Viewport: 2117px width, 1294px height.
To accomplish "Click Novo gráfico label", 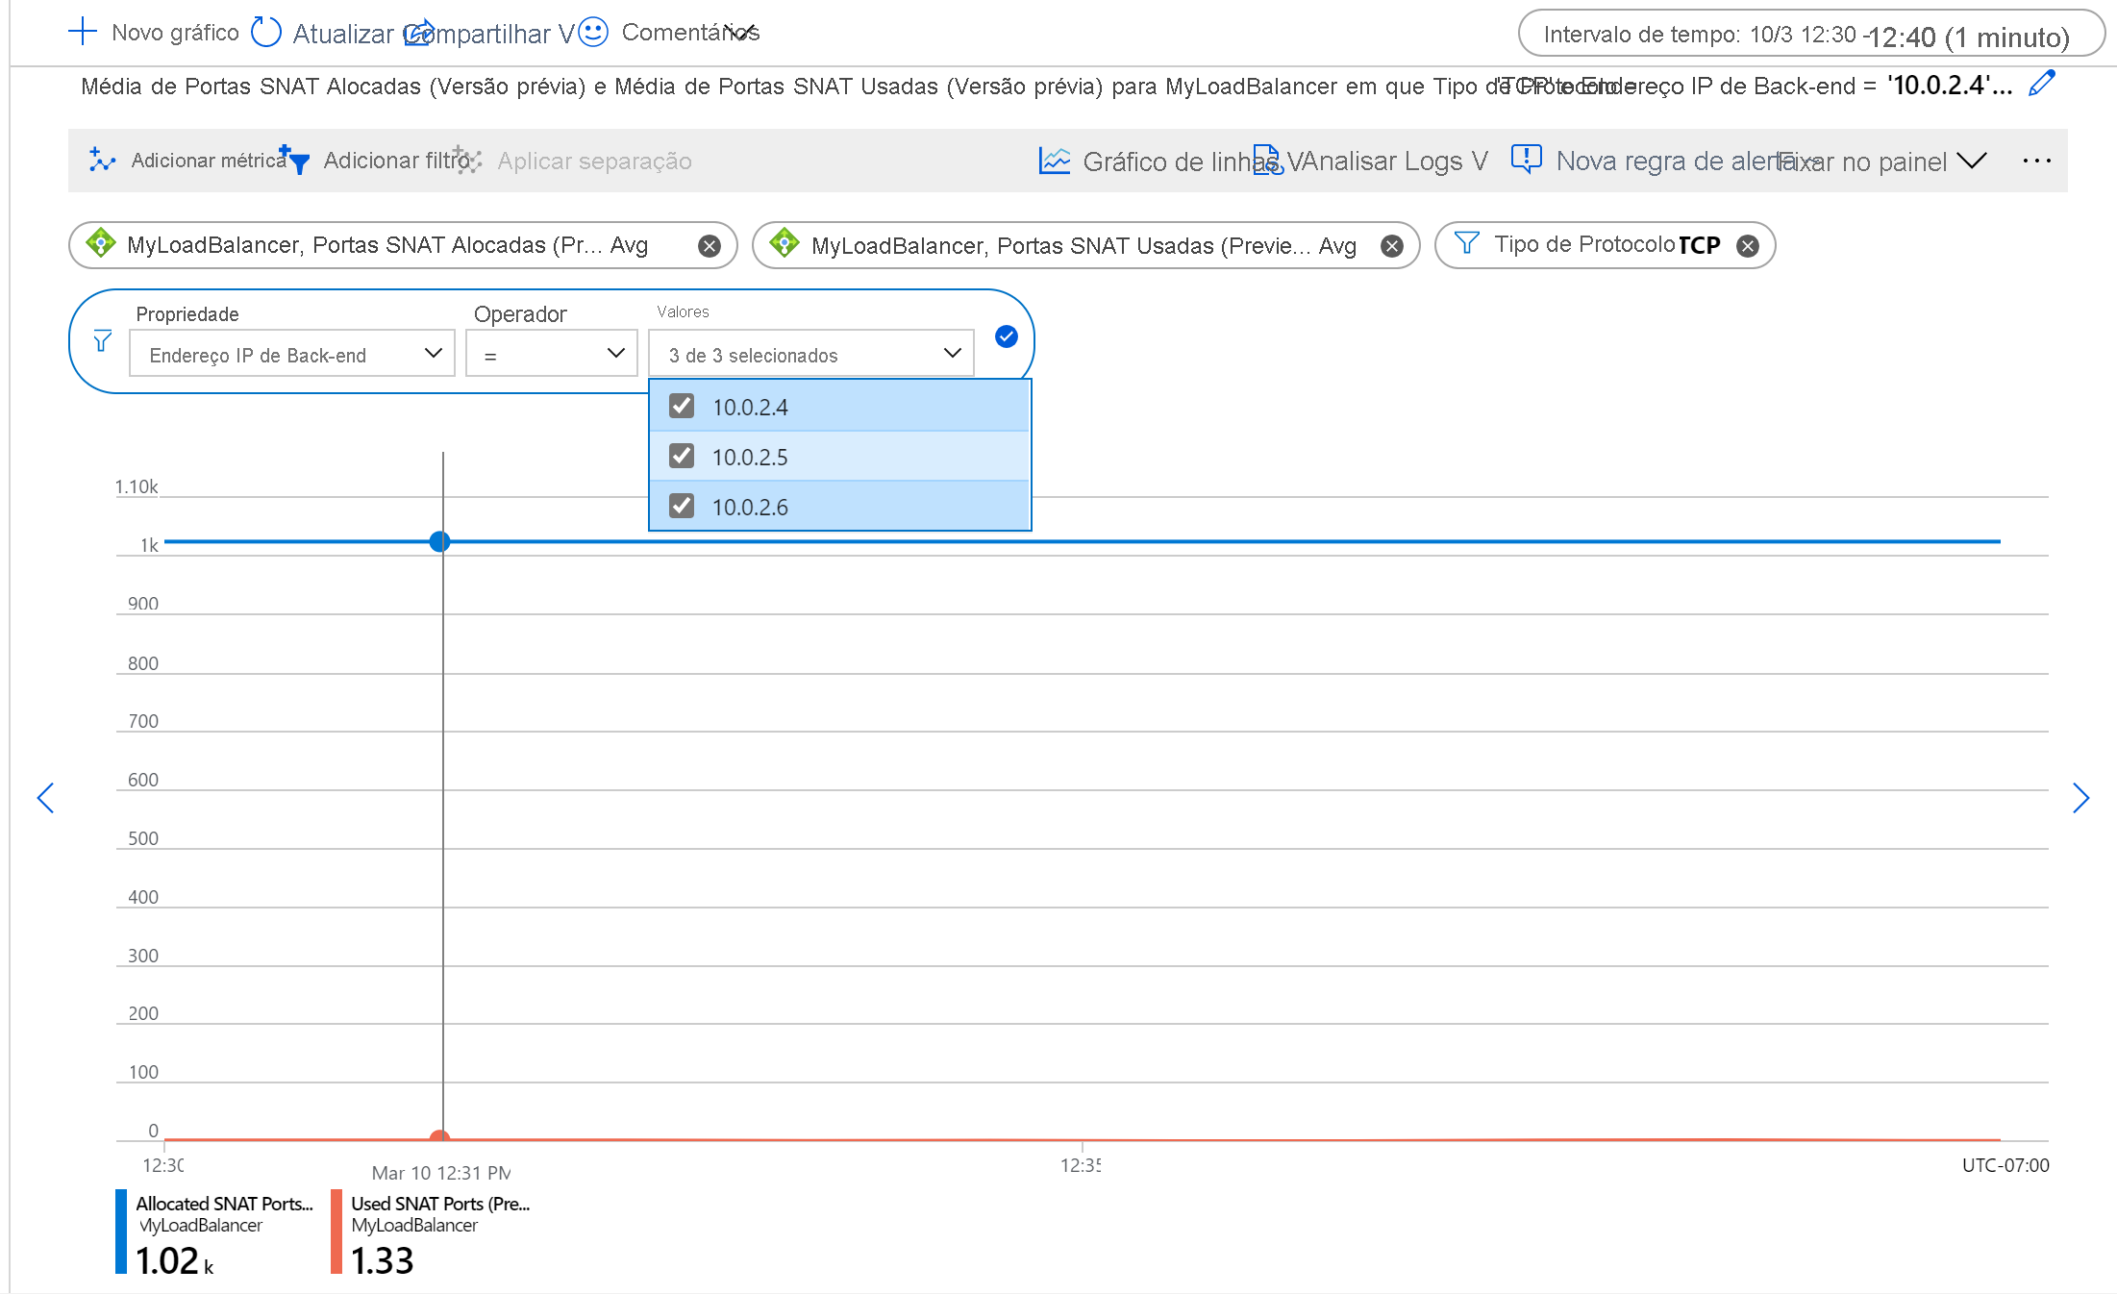I will (x=175, y=33).
